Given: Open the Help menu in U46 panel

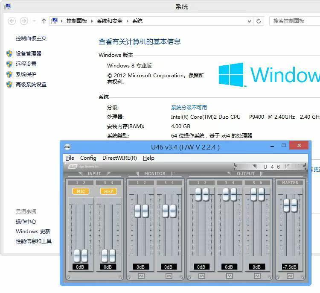Looking at the screenshot, I should (148, 158).
